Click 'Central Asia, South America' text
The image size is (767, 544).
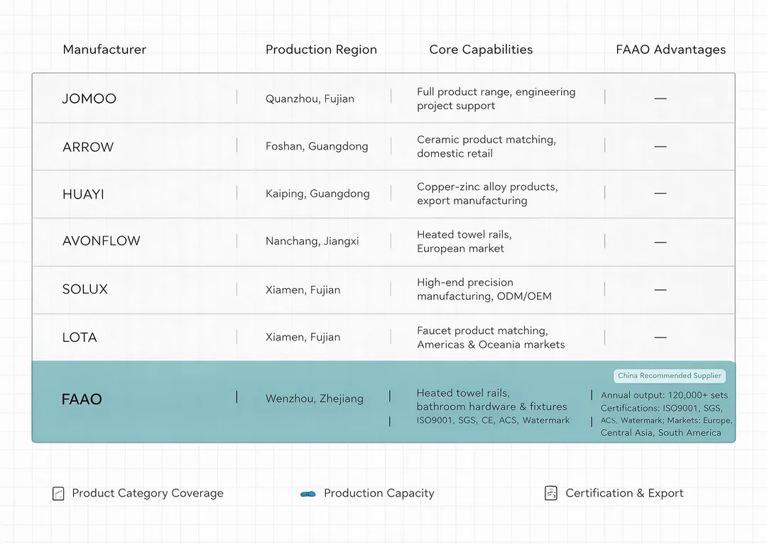[661, 433]
